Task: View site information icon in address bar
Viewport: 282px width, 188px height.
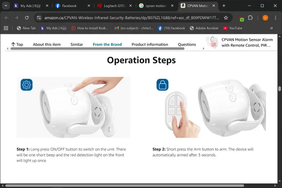Action: [39, 18]
